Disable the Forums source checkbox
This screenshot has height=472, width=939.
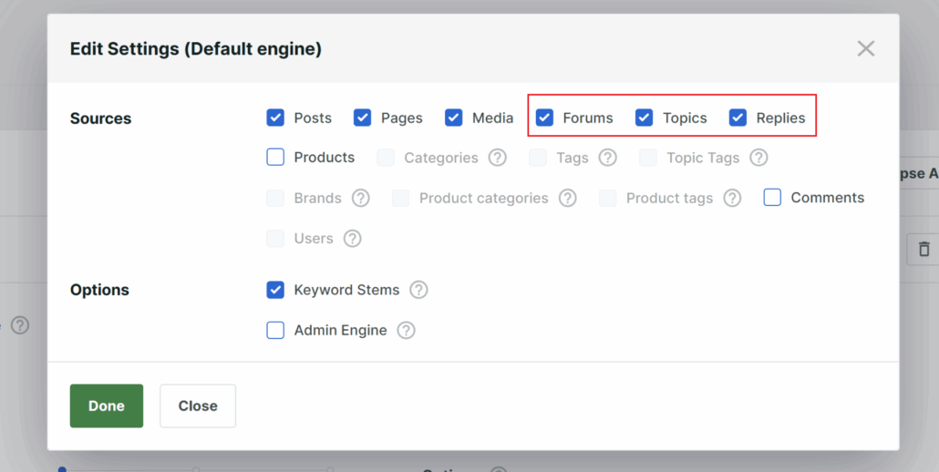(x=544, y=118)
